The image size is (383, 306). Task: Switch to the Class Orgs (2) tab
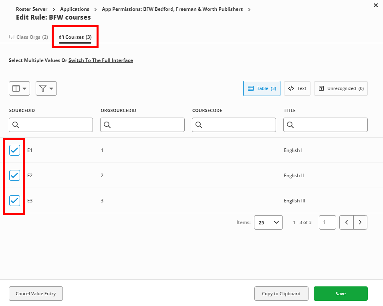click(x=28, y=37)
